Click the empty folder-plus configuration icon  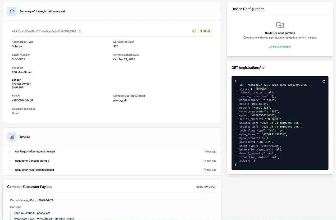[280, 25]
